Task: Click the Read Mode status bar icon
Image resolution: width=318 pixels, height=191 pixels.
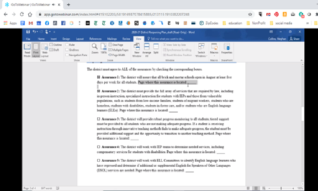Action: [x=248, y=188]
